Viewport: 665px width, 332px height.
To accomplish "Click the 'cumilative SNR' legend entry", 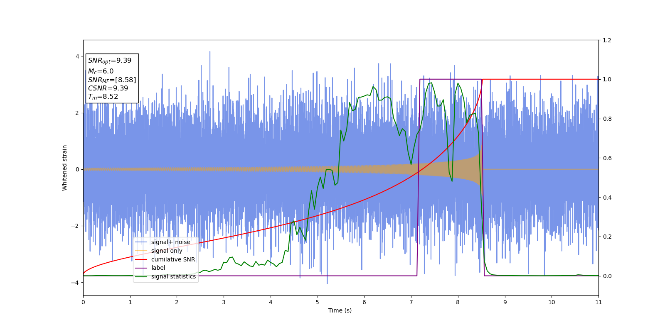I will (x=165, y=259).
